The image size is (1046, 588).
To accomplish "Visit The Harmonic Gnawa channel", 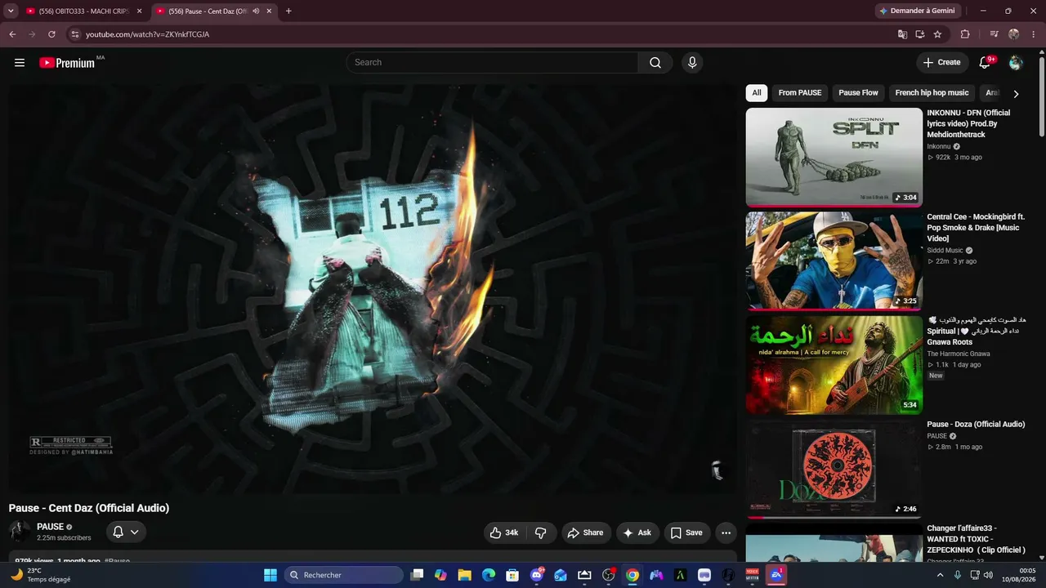I will 959,354.
